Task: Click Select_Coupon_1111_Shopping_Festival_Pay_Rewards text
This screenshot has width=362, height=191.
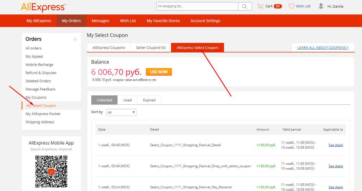Action: click(191, 187)
